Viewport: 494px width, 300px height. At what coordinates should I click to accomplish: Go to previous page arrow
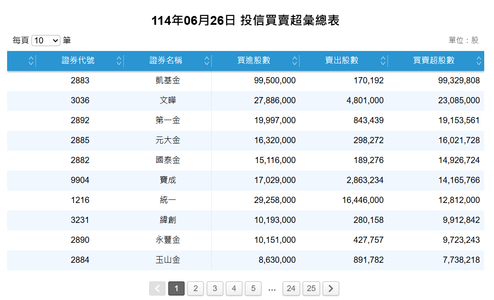pyautogui.click(x=157, y=288)
